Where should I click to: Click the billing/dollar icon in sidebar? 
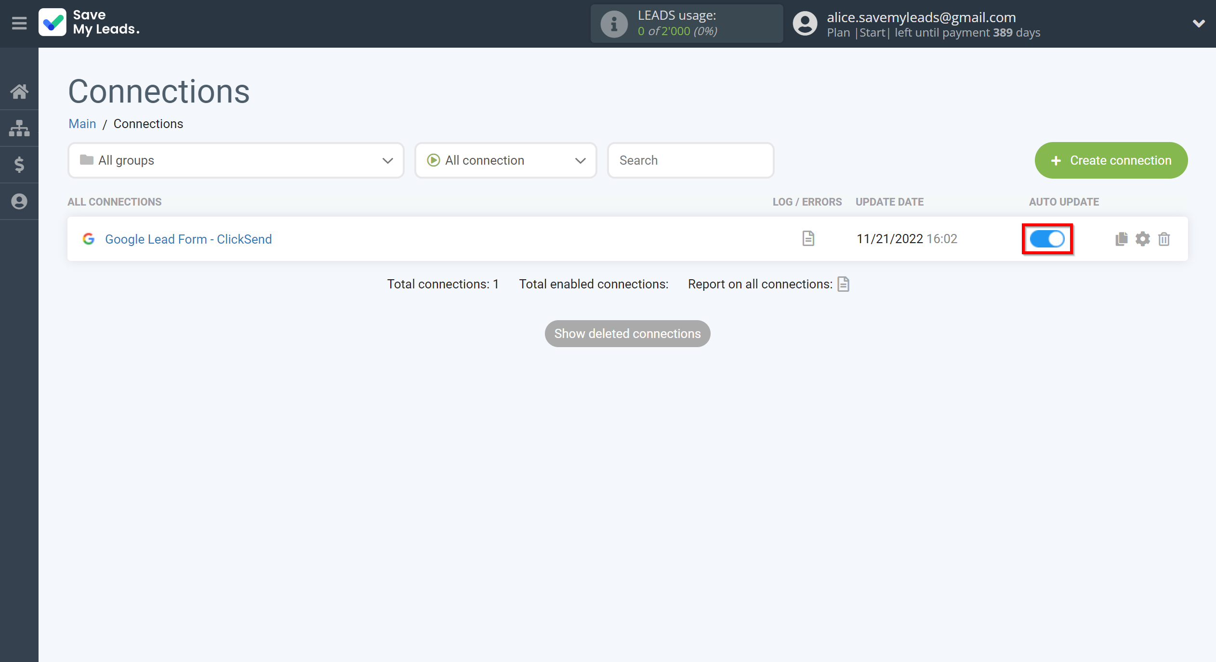[20, 165]
